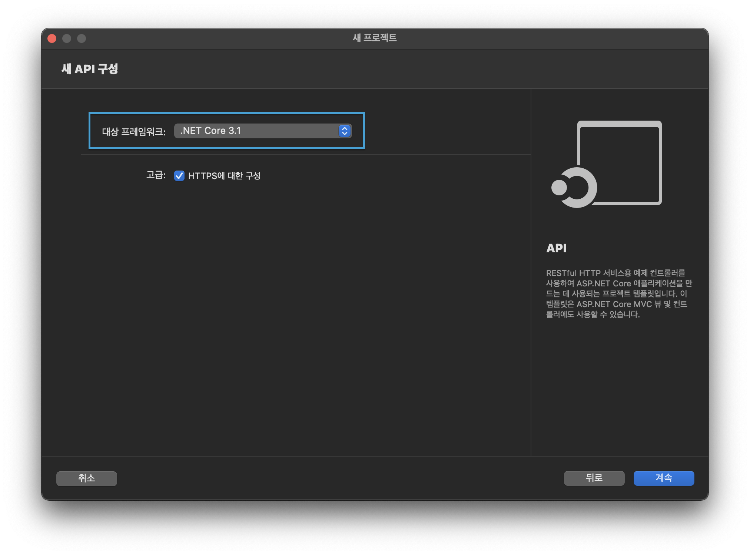
Task: Click the '새 API 구성' page heading
Action: click(x=90, y=69)
